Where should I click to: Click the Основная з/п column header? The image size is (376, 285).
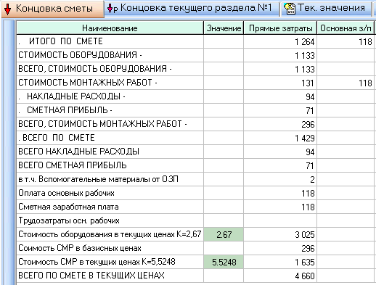346,28
